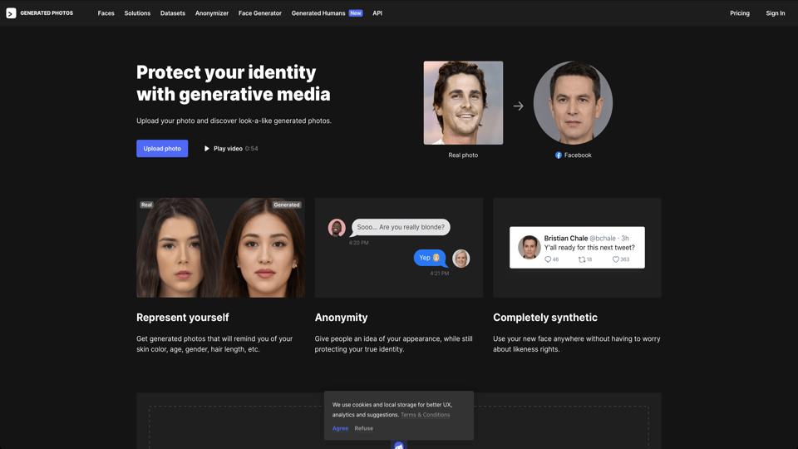
Task: Click the Facebook icon under generated face
Action: [559, 155]
